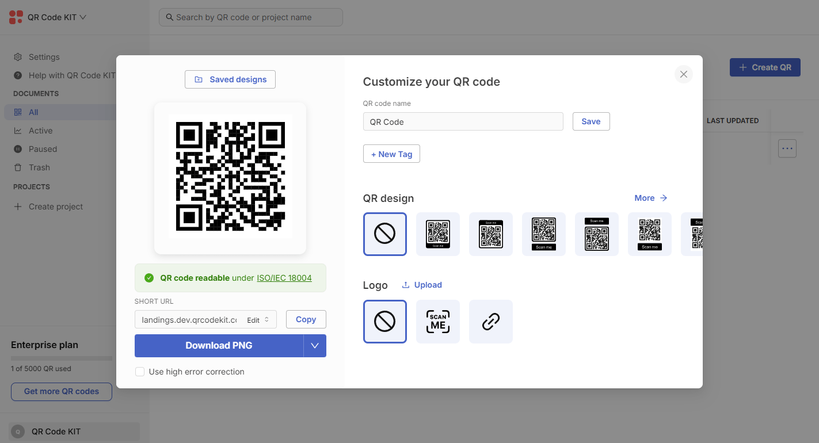Open the Trash section
The image size is (819, 443).
(x=39, y=167)
